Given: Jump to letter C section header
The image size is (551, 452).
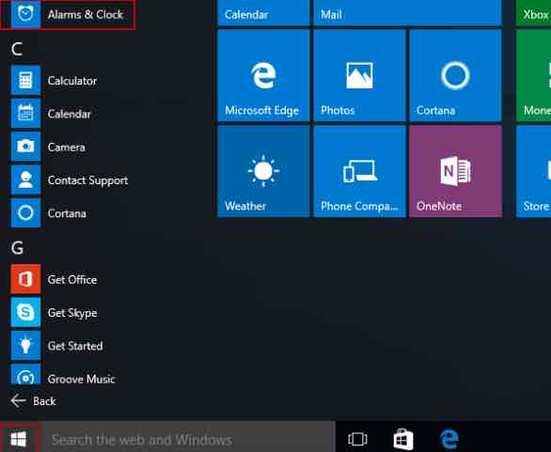Looking at the screenshot, I should (17, 49).
